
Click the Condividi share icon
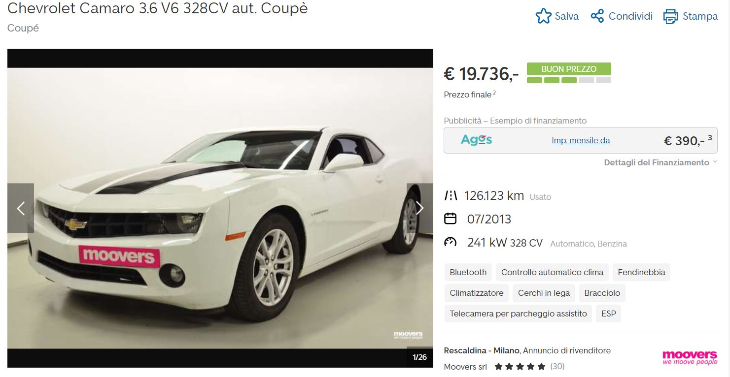click(597, 16)
